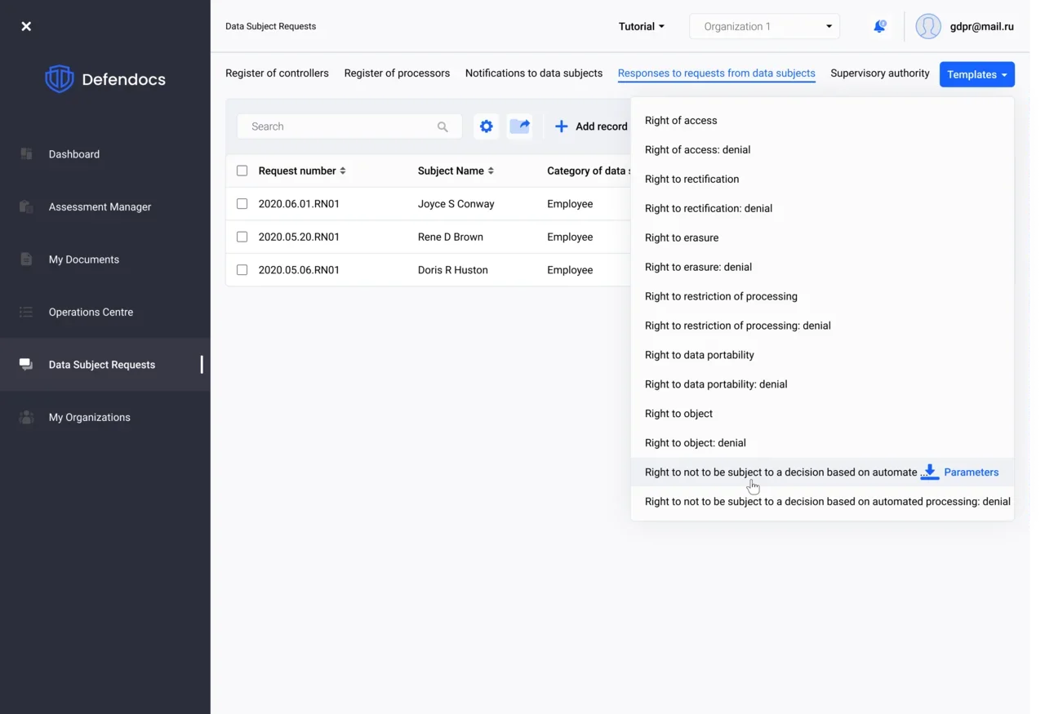Click the blue settings gear icon
The image size is (1045, 714).
coord(487,126)
